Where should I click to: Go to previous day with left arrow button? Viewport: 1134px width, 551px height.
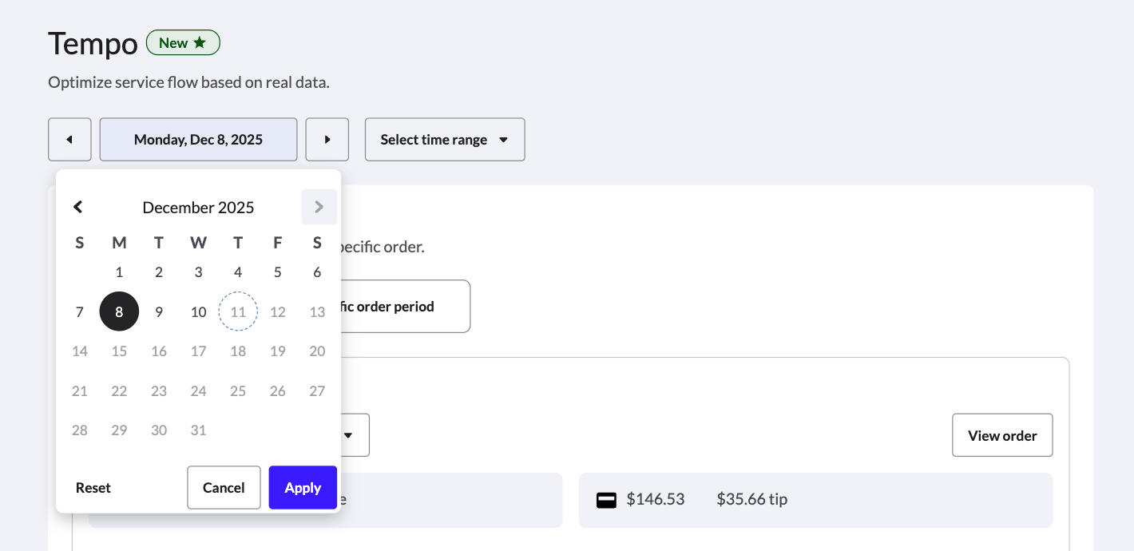tap(69, 140)
